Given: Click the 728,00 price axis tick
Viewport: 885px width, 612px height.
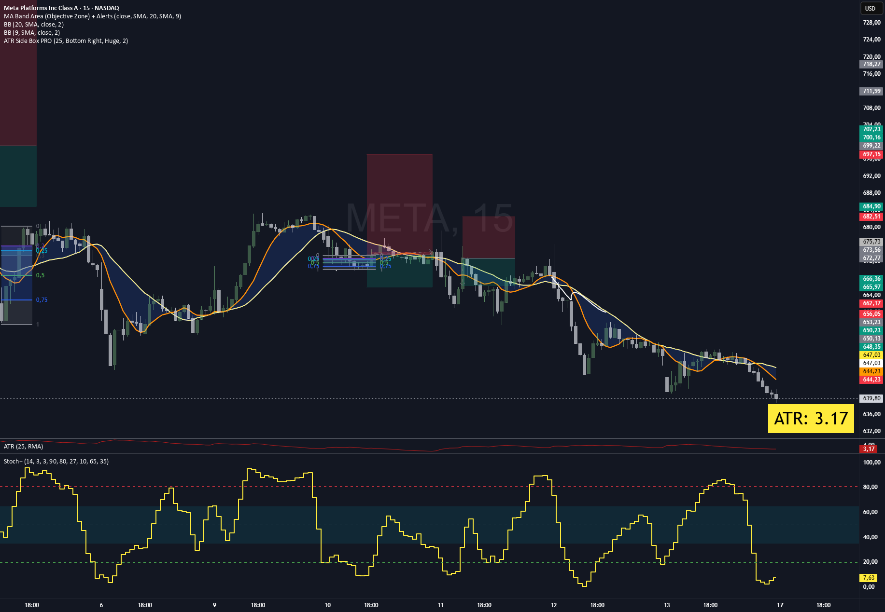Looking at the screenshot, I should 871,23.
